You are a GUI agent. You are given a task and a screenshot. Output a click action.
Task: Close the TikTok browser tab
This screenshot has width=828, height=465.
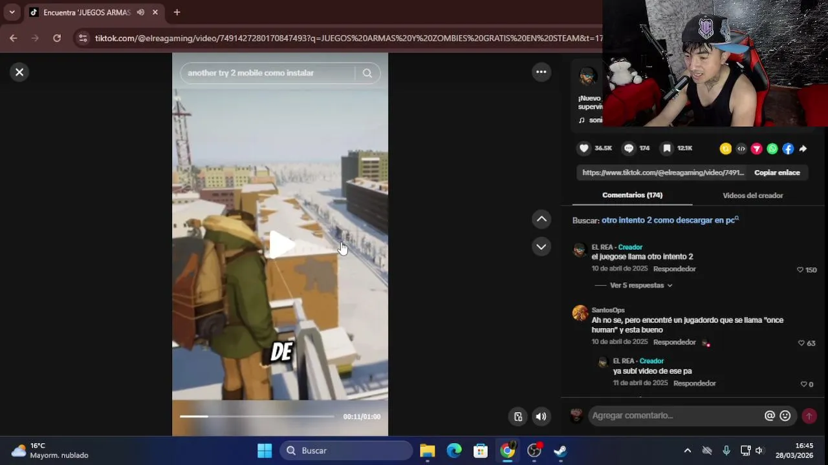point(155,12)
